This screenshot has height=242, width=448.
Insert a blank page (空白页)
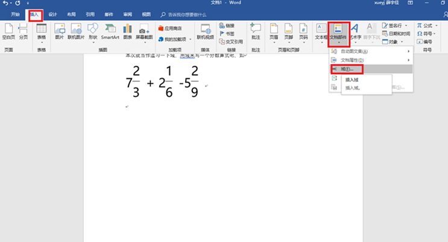[8, 32]
